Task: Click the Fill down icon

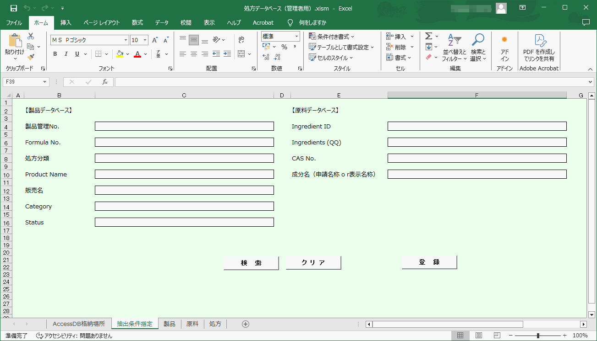Action: (x=428, y=47)
